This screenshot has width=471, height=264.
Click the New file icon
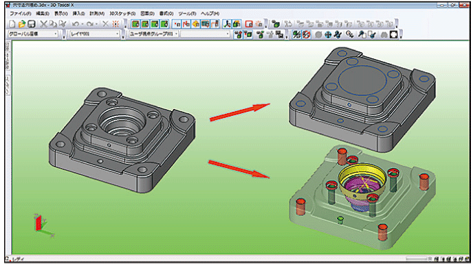[12, 24]
